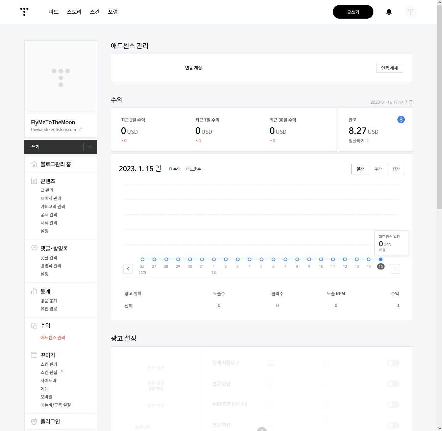442x431 pixels.
Task: Open 설정 under 콘텐츠
Action: pos(45,231)
